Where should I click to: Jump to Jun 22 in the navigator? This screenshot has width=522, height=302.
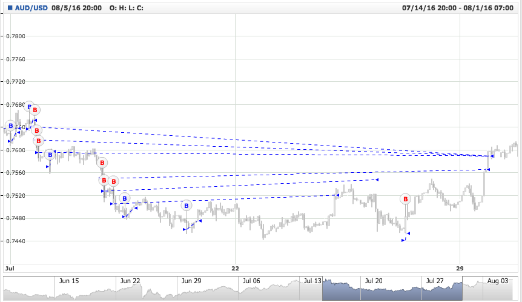130,281
